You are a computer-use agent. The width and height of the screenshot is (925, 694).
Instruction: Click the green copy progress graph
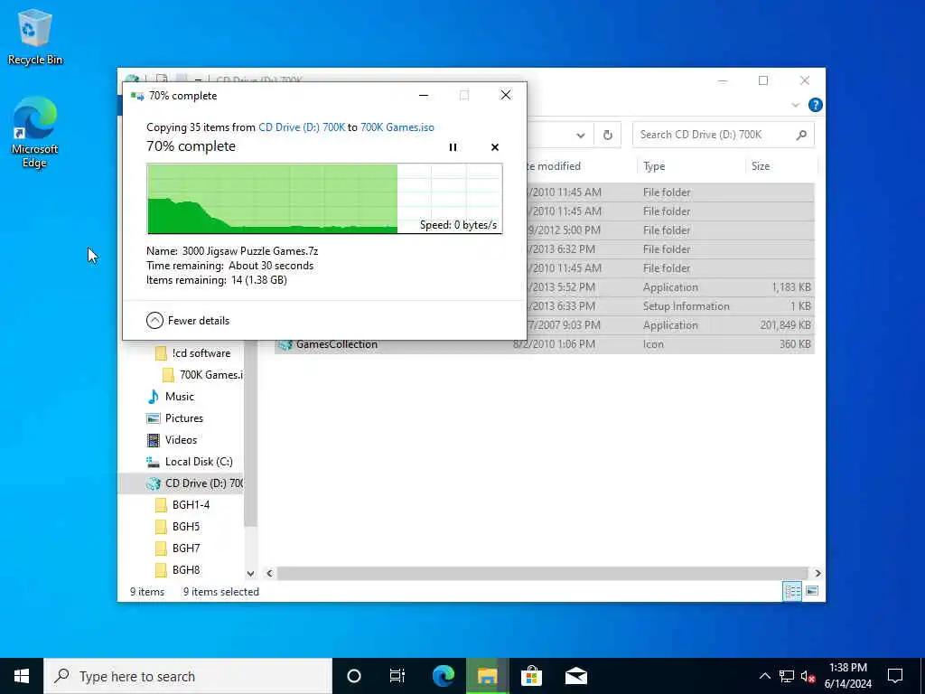[x=324, y=199]
